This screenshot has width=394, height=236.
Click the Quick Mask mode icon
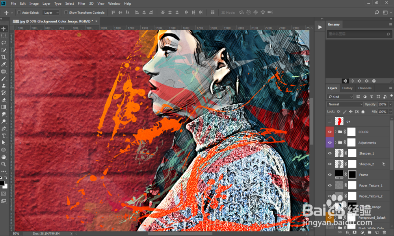coord(4,194)
